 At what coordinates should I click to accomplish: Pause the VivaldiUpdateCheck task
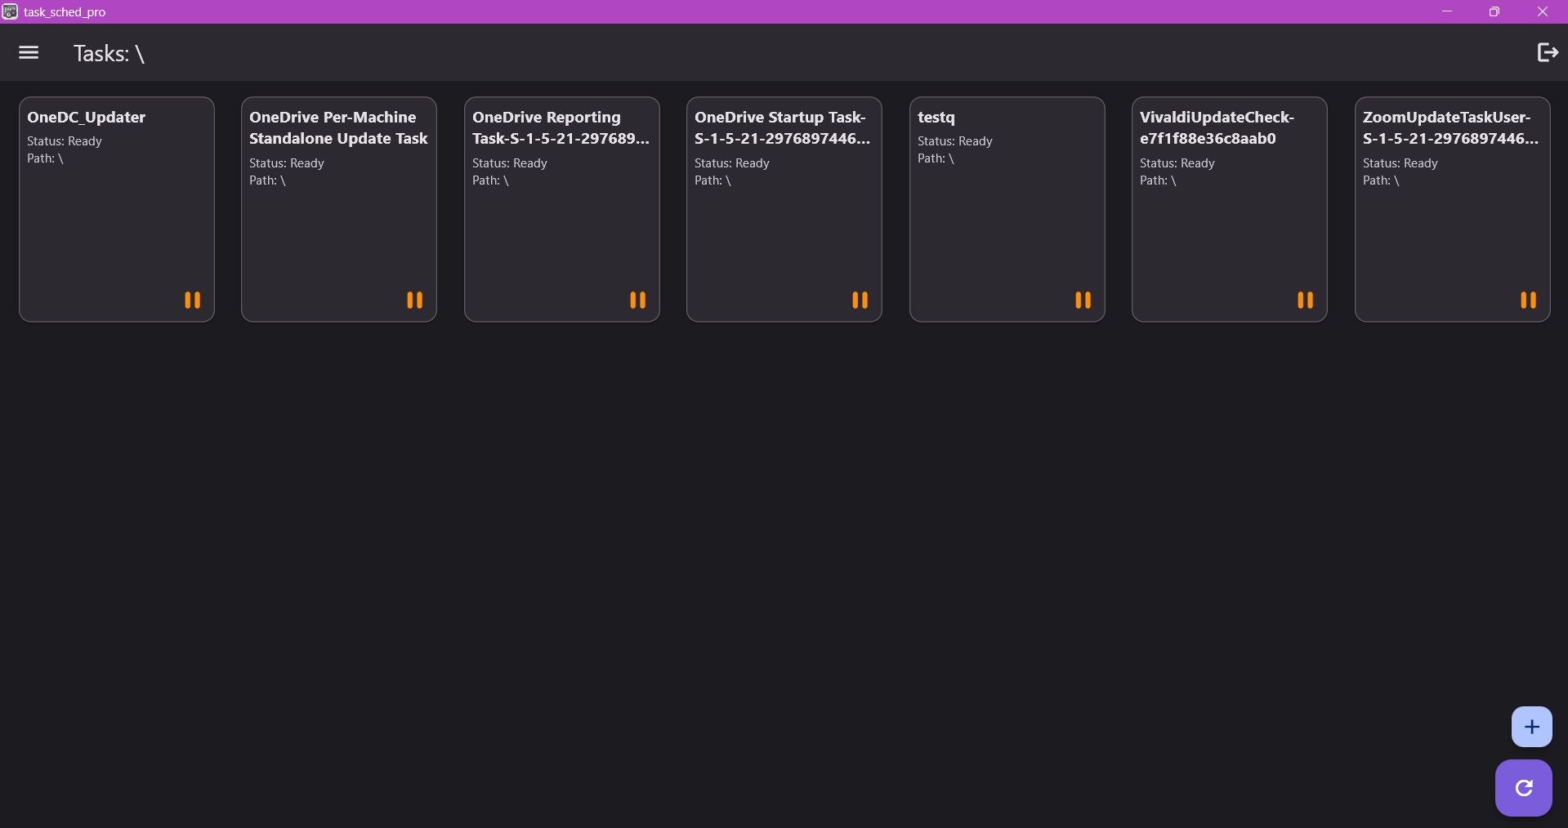pyautogui.click(x=1306, y=300)
